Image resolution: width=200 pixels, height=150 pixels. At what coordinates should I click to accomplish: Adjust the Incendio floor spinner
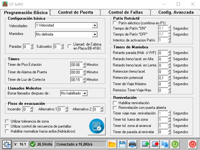click(x=31, y=109)
